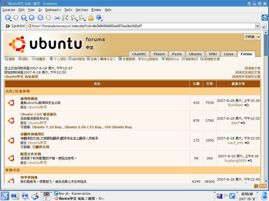Click the greyed Forward navigation arrow icon
The height and width of the screenshot is (201, 269).
coord(16,18)
